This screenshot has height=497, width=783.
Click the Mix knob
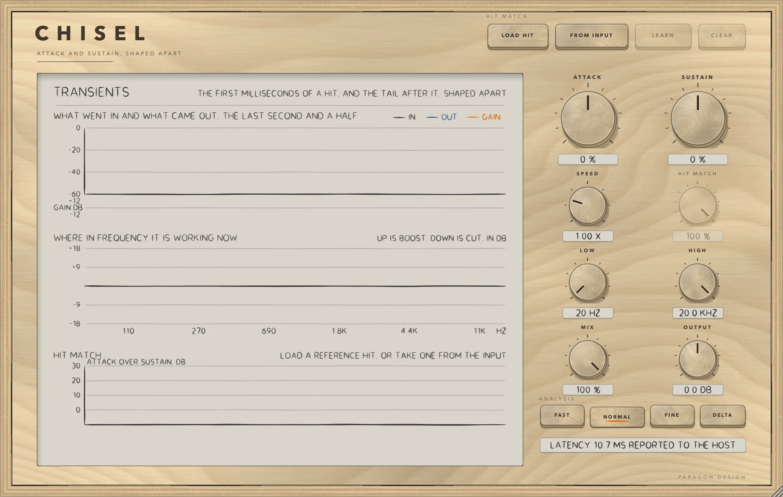(588, 359)
